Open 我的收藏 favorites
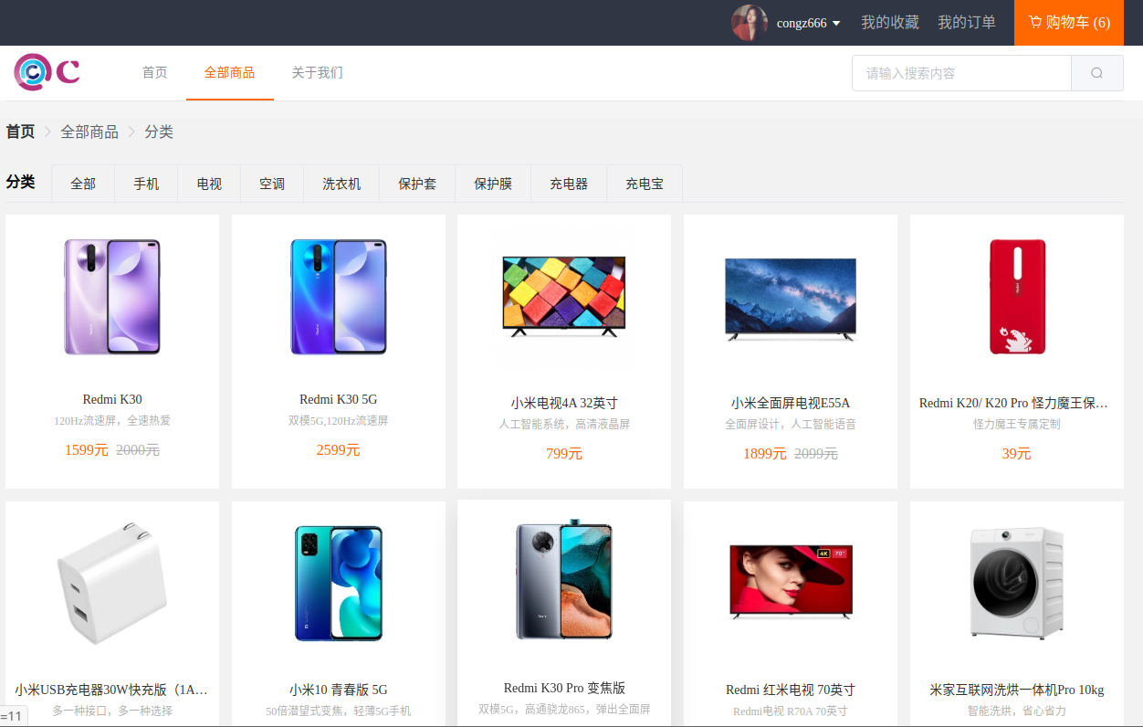This screenshot has height=727, width=1143. 890,22
